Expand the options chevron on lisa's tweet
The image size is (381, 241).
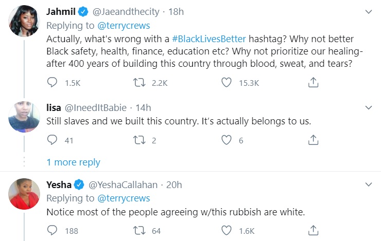click(x=368, y=108)
